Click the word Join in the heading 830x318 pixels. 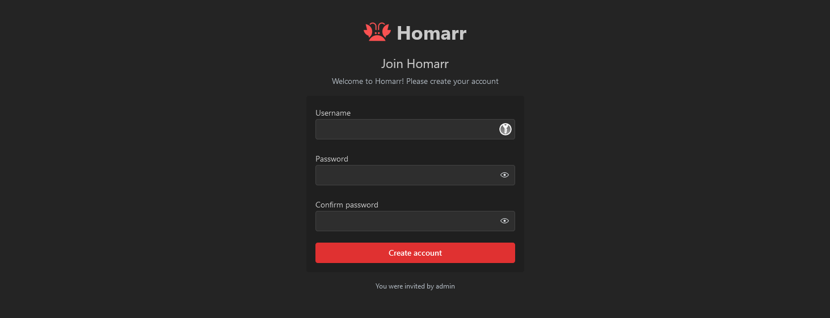coord(392,63)
